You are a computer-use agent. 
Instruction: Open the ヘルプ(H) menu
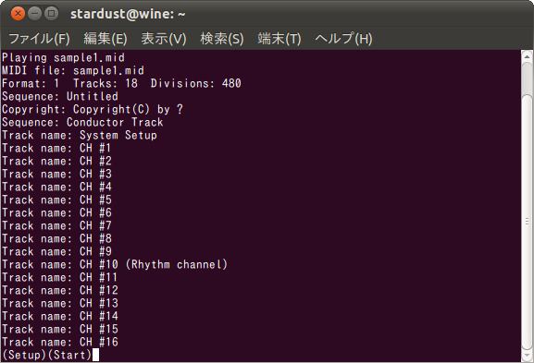coord(343,39)
